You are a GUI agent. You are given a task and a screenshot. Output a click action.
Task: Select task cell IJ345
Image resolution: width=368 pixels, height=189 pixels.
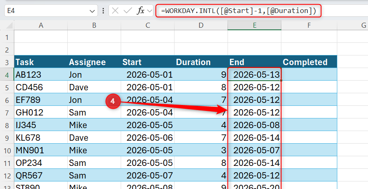tap(41, 125)
